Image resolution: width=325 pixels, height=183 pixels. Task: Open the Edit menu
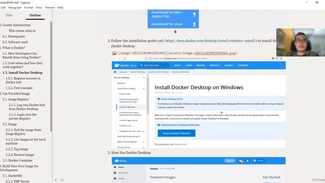(x=3, y=8)
